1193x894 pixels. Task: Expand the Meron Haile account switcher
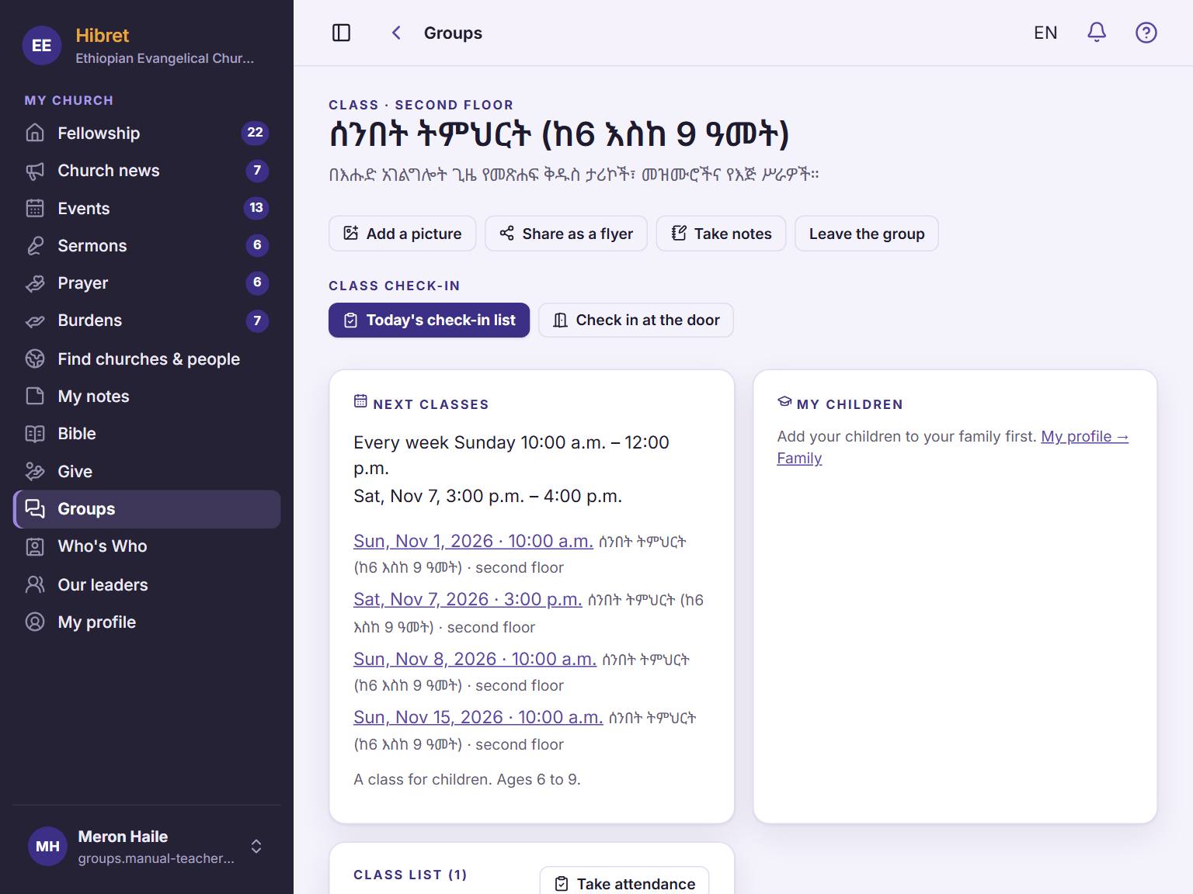click(256, 846)
